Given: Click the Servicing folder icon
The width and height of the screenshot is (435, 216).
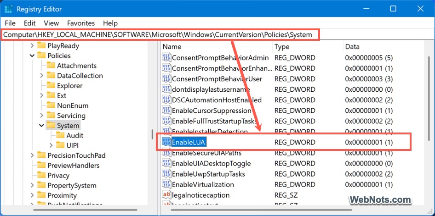Looking at the screenshot, I should point(51,115).
